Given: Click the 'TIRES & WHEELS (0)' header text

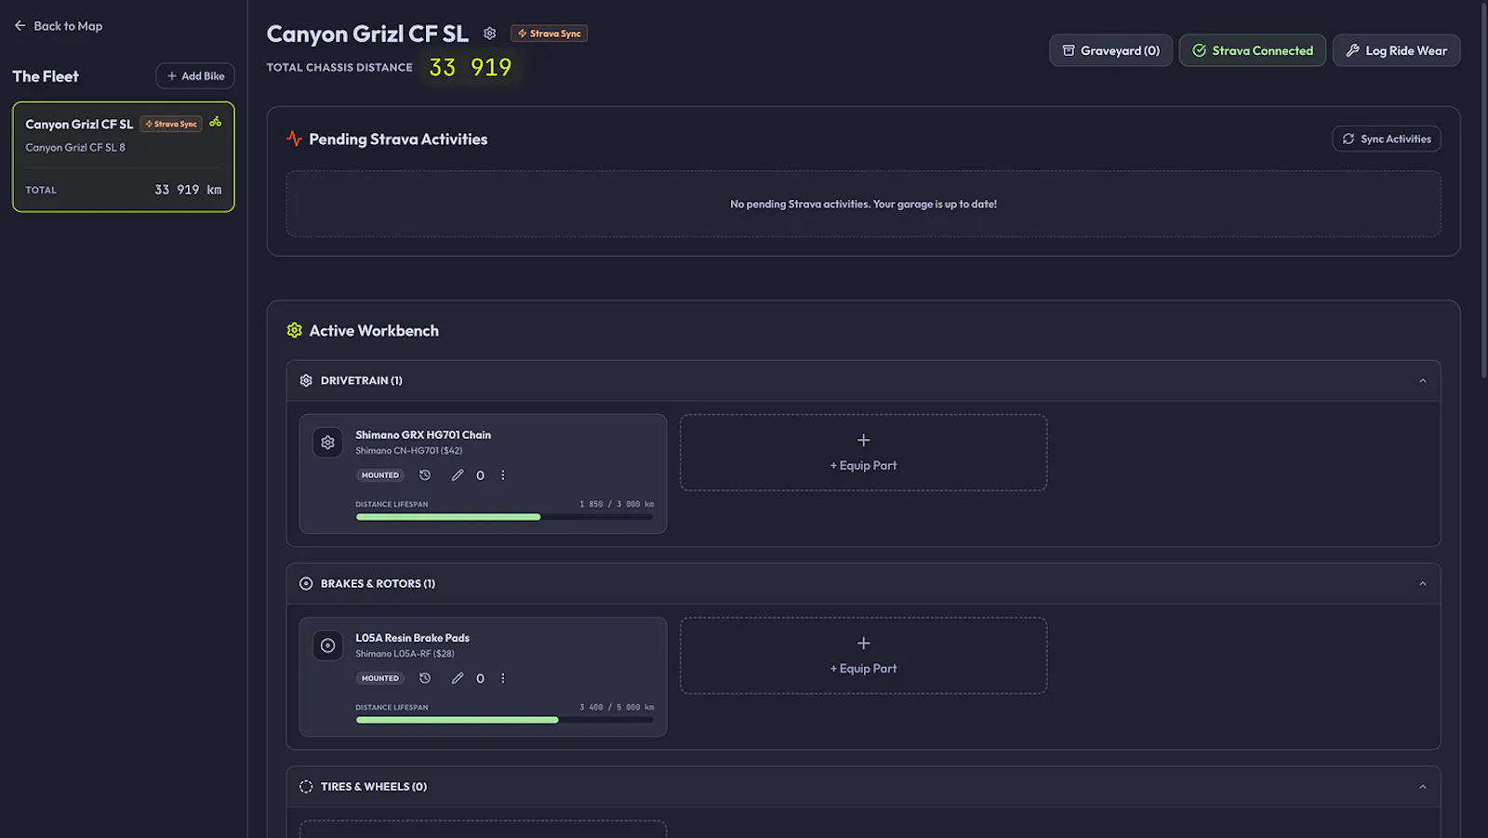Looking at the screenshot, I should click(x=374, y=787).
